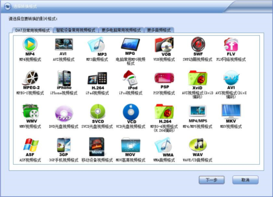
Task: Open the 智能设备常用视频格式 tab
Action: (76, 30)
